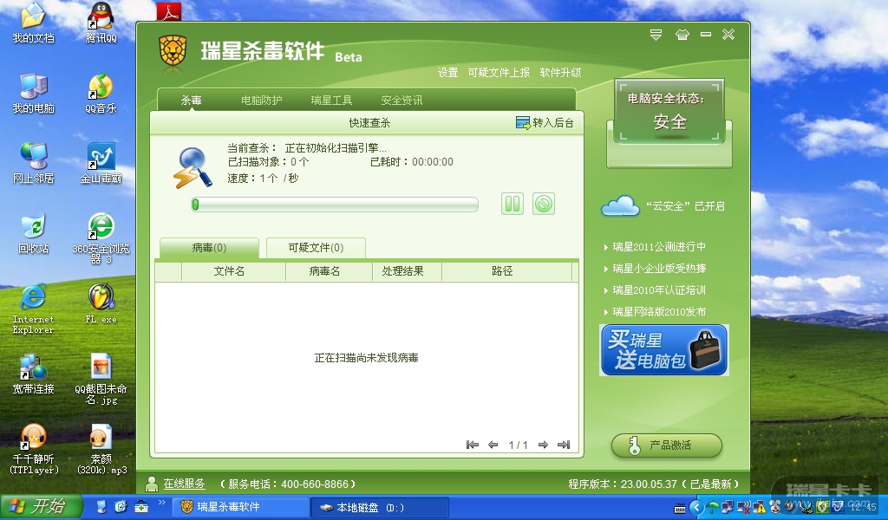Click the green umbrella tray icon
Viewport: 888px width, 520px height.
[x=714, y=507]
